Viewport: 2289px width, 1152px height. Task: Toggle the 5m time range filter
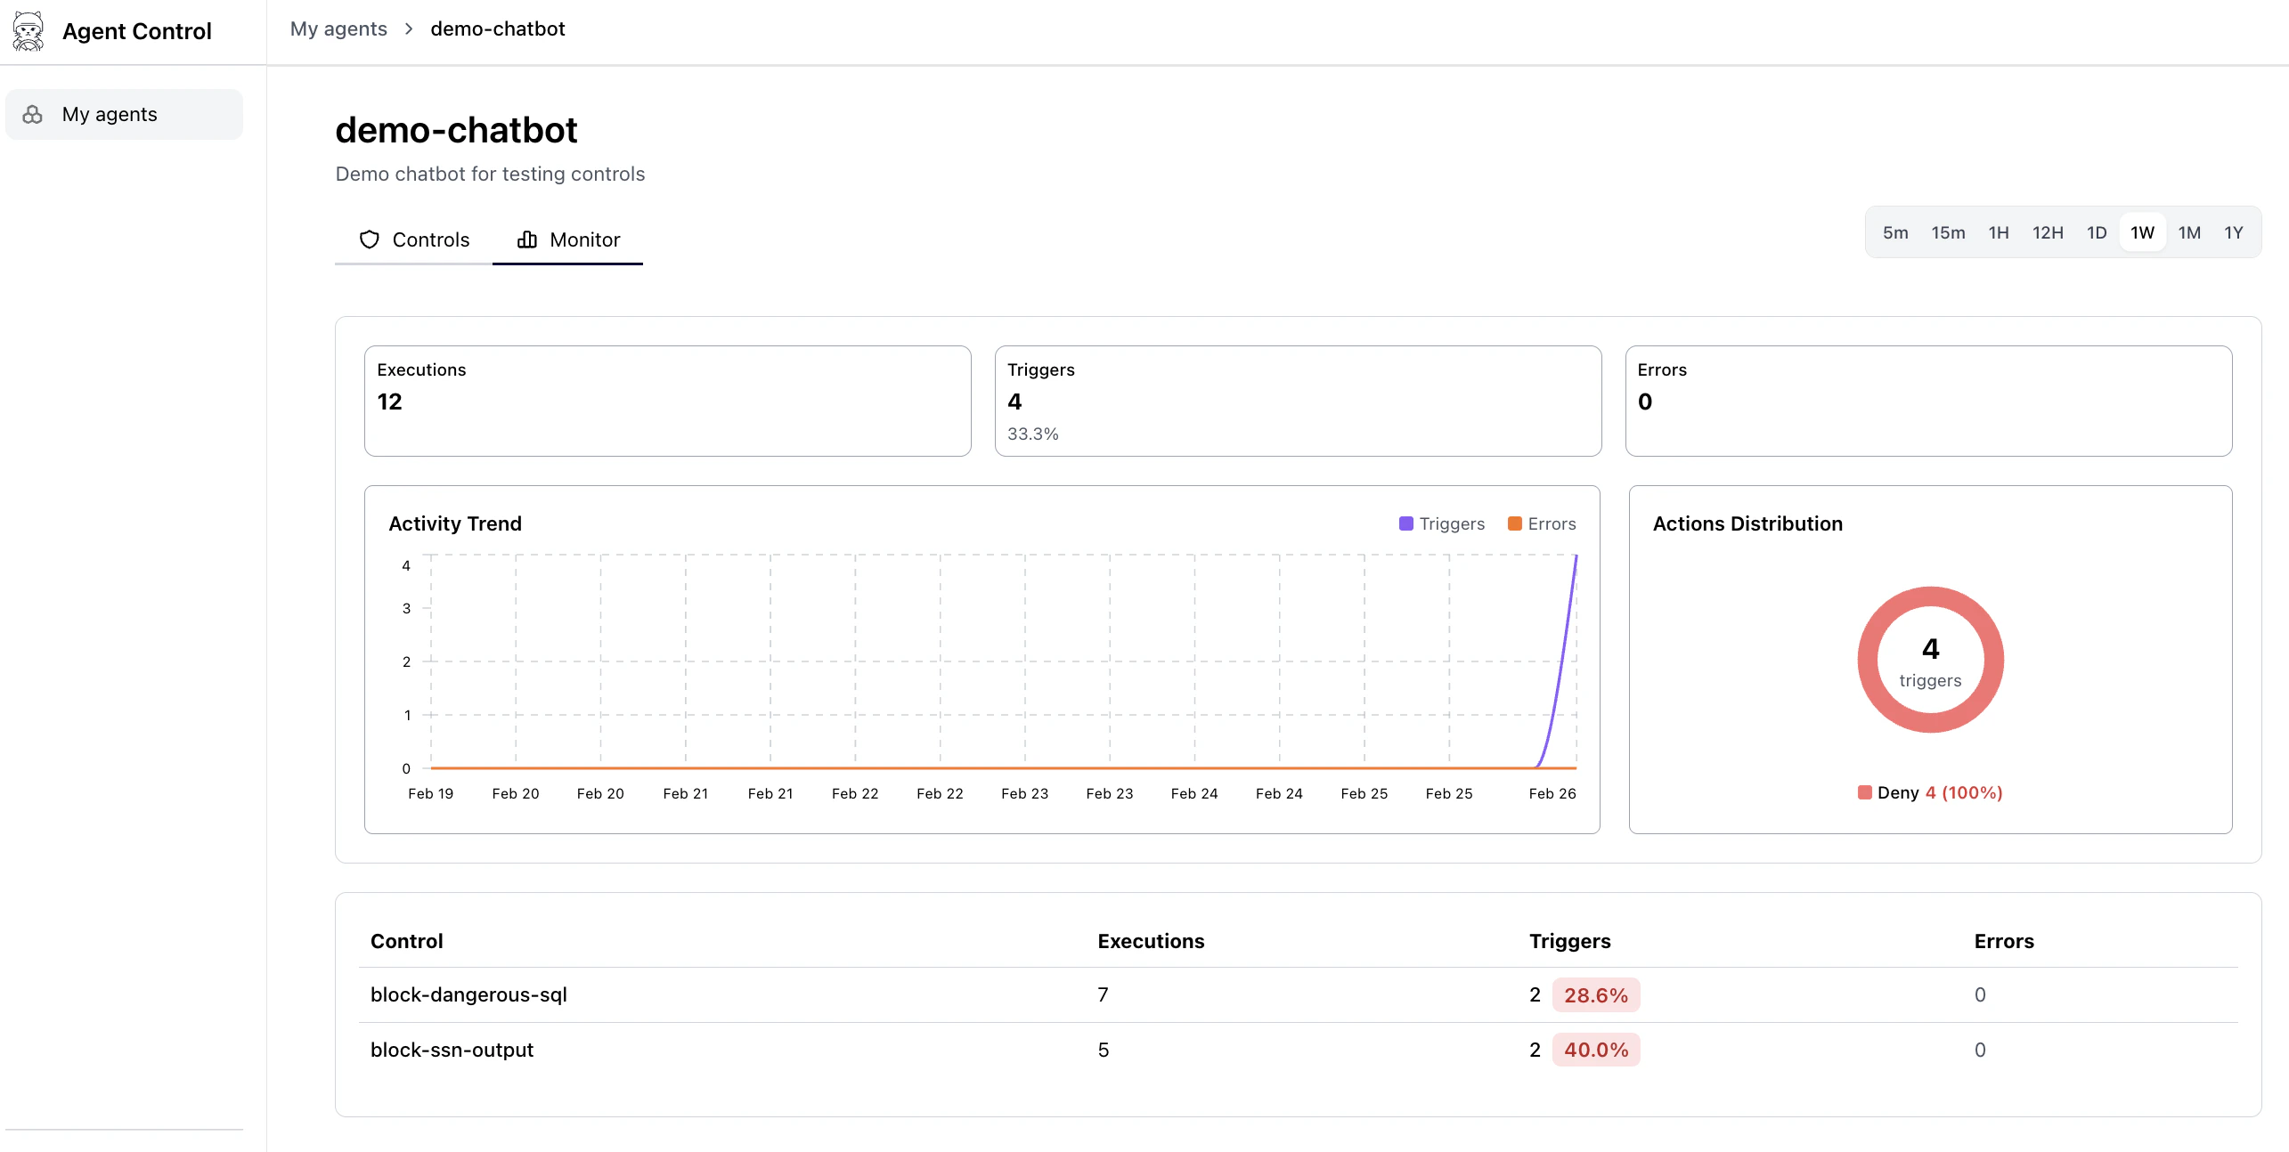click(1895, 232)
